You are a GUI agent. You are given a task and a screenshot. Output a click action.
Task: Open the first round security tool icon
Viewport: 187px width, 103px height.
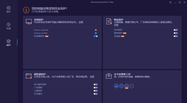[116, 86]
